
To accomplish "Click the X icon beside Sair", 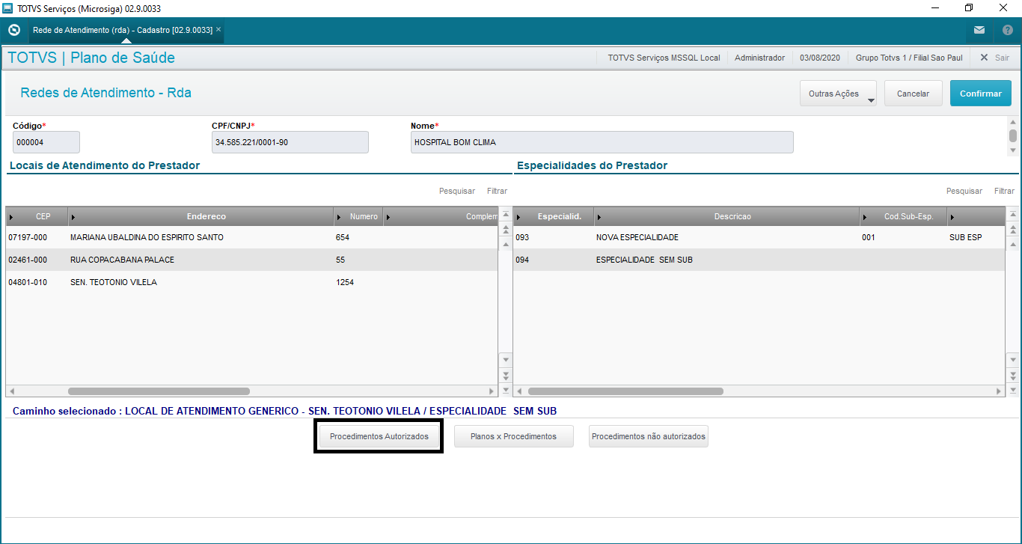I will 984,58.
